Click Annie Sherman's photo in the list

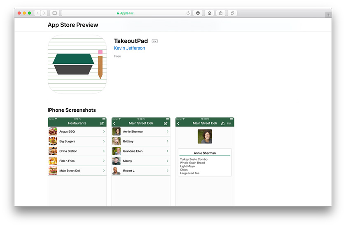(117, 131)
